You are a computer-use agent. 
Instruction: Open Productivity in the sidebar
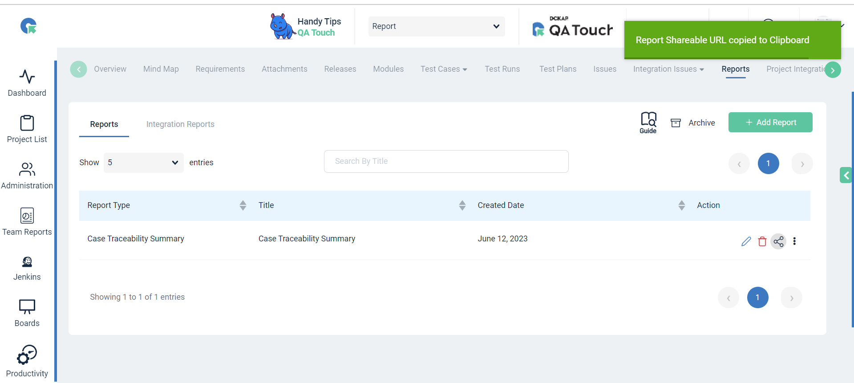point(27,361)
